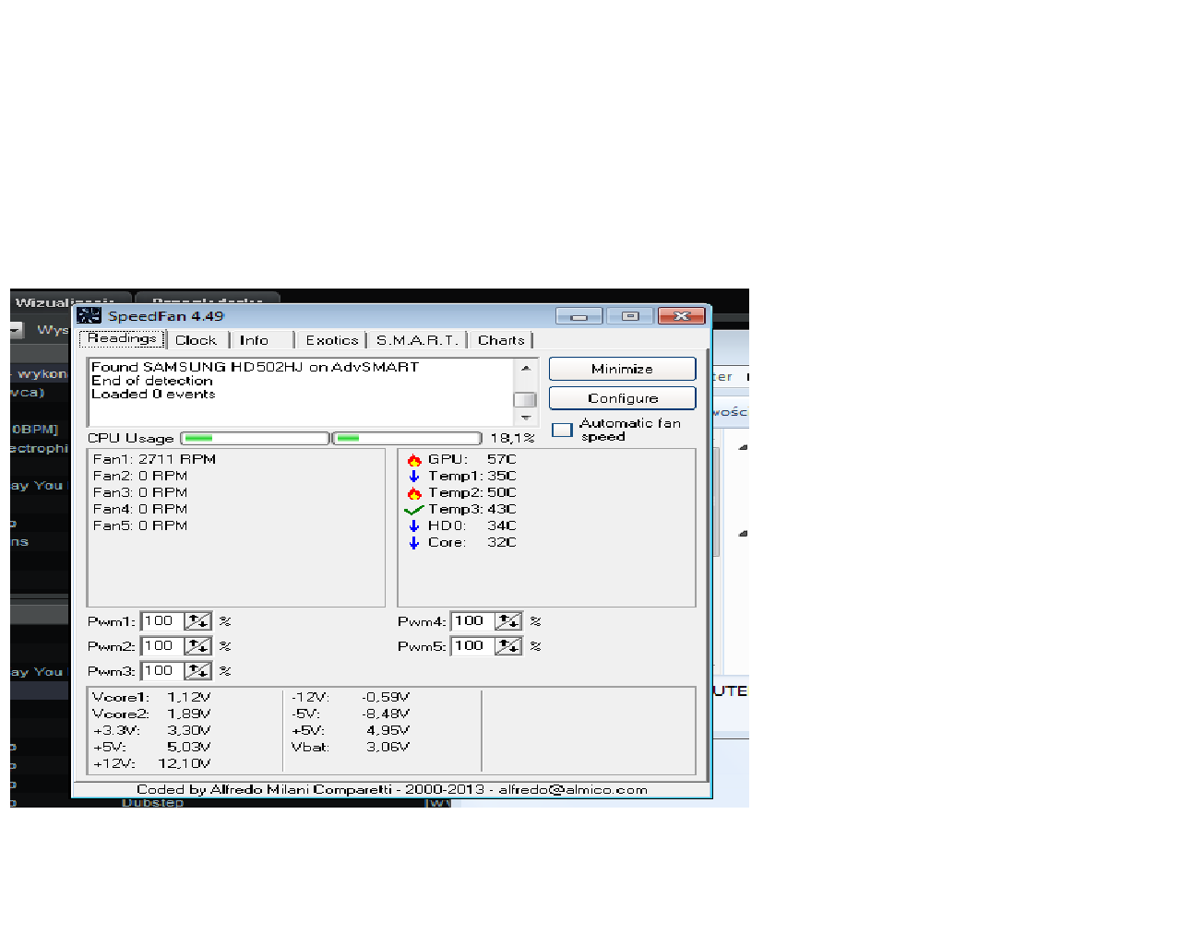Close the SpeedFan window
This screenshot has height=944, width=1181.
pyautogui.click(x=682, y=316)
